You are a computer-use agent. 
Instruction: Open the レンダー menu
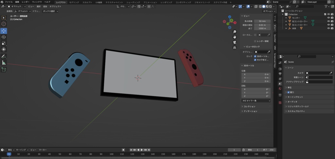point(26,2)
